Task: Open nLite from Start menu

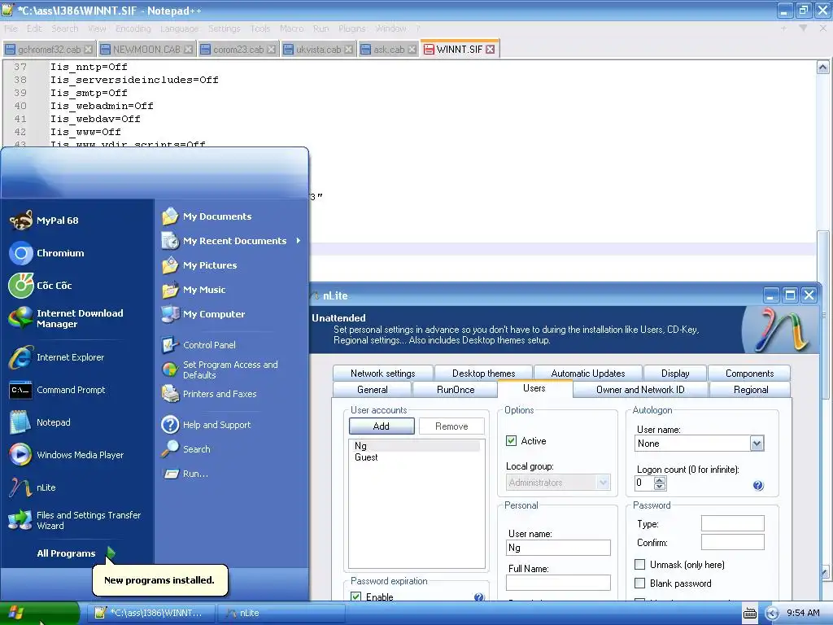Action: pyautogui.click(x=33, y=487)
